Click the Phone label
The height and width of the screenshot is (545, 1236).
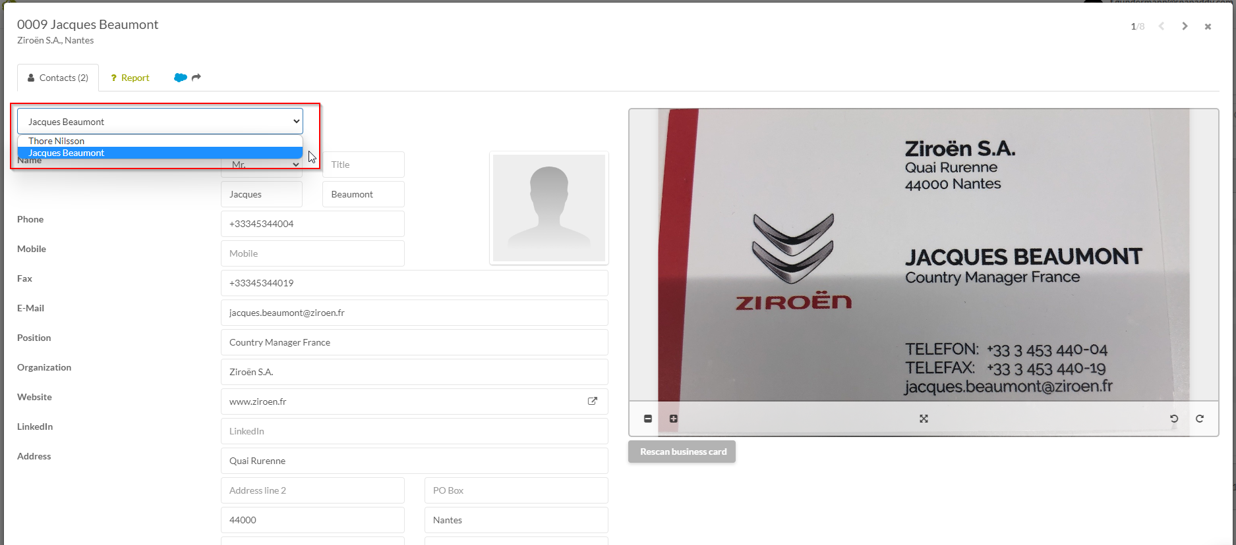(30, 219)
